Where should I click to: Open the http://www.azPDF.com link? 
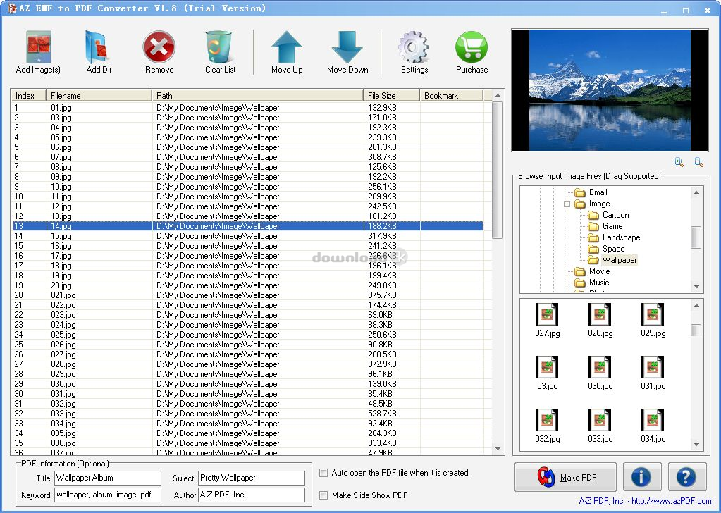coord(672,501)
